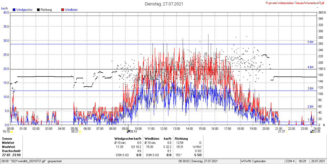Click the 12:54 direction time value

[x=180, y=143]
